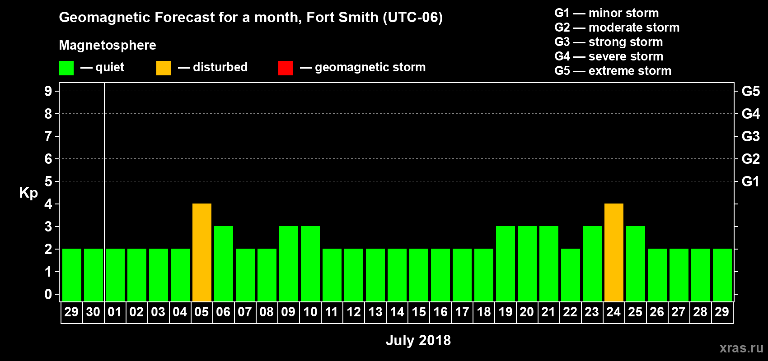
Task: Click the Magnetosphere heading
Action: (108, 45)
